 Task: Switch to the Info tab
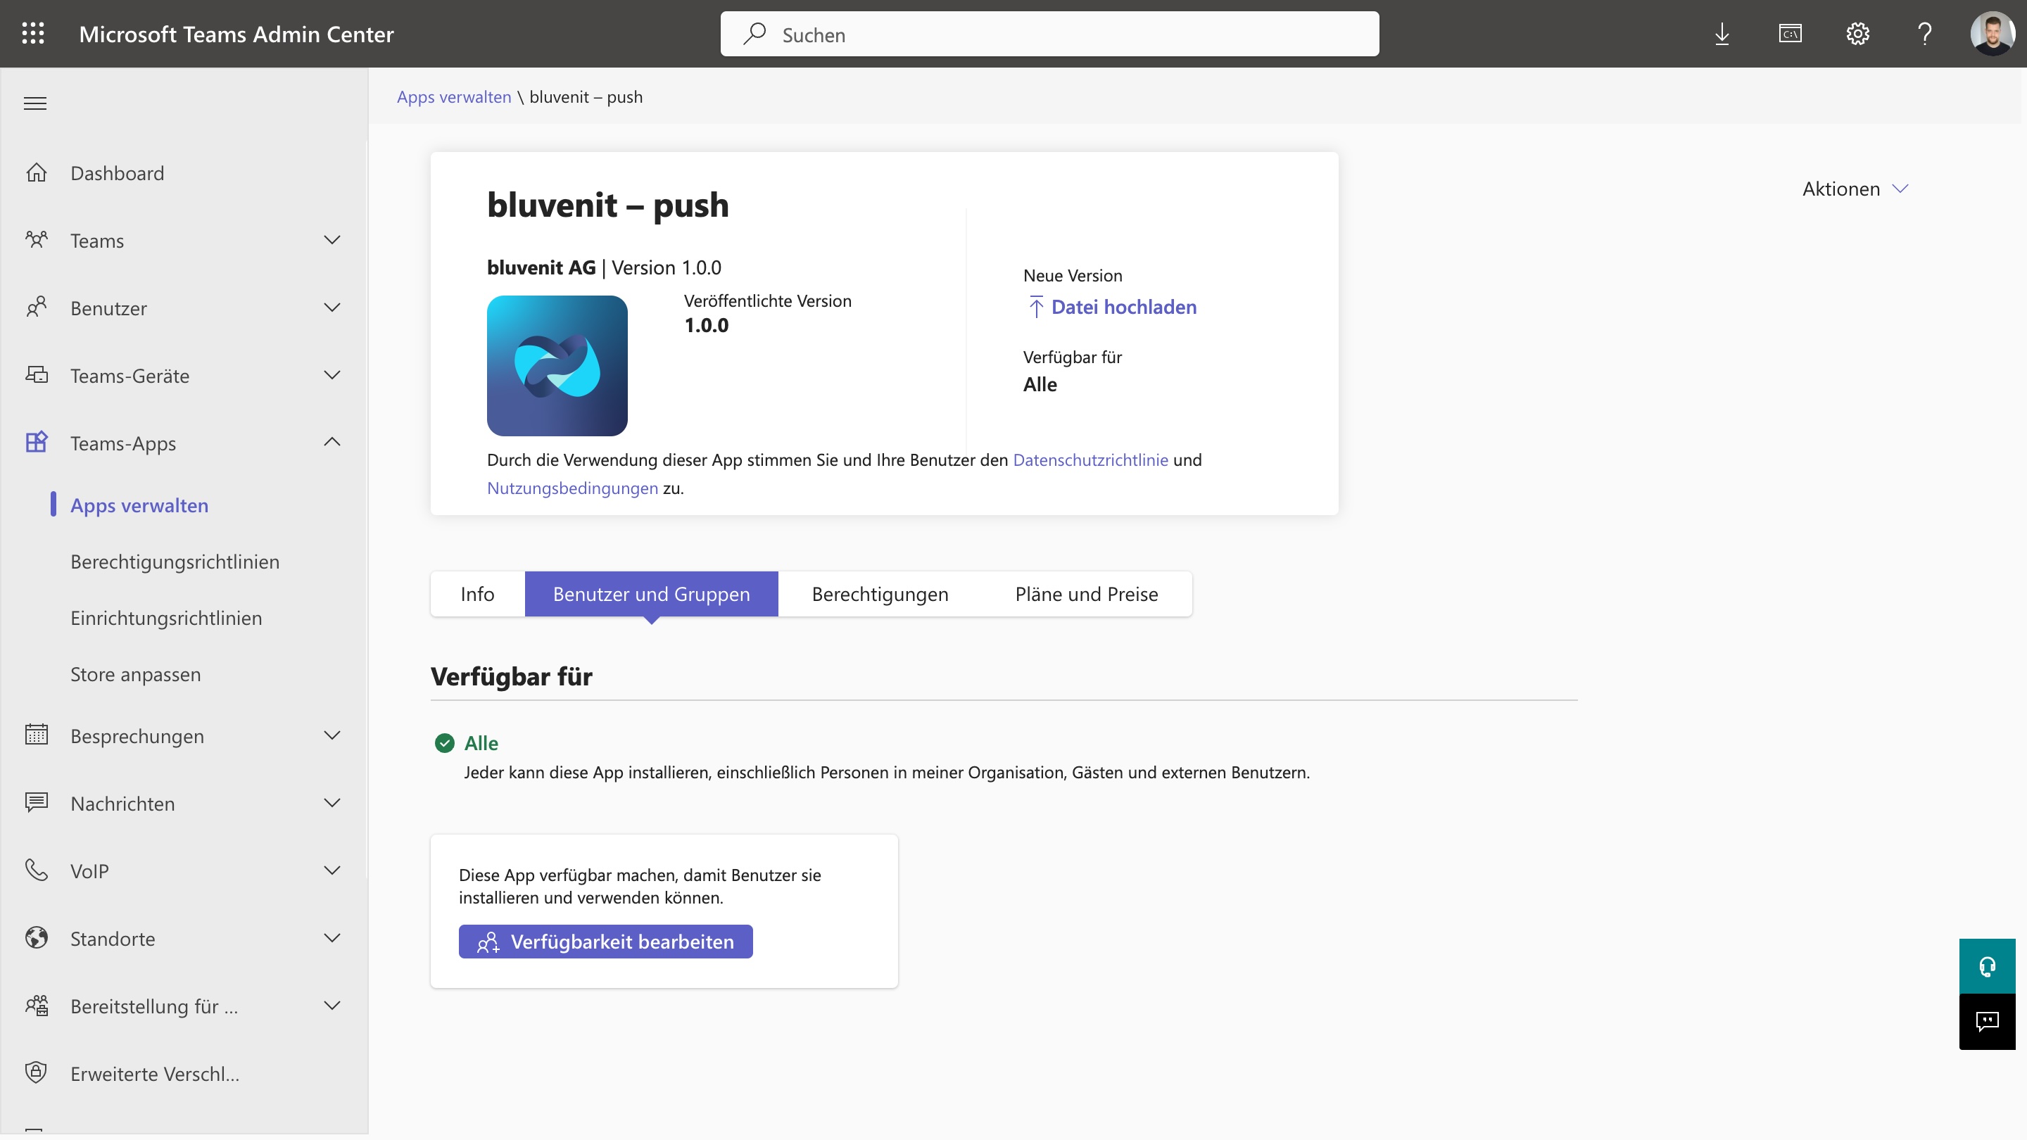[478, 594]
